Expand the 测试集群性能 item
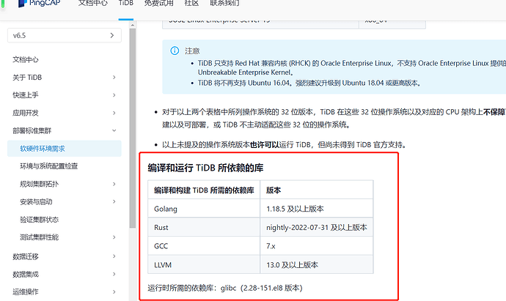506x301 pixels. [114, 237]
